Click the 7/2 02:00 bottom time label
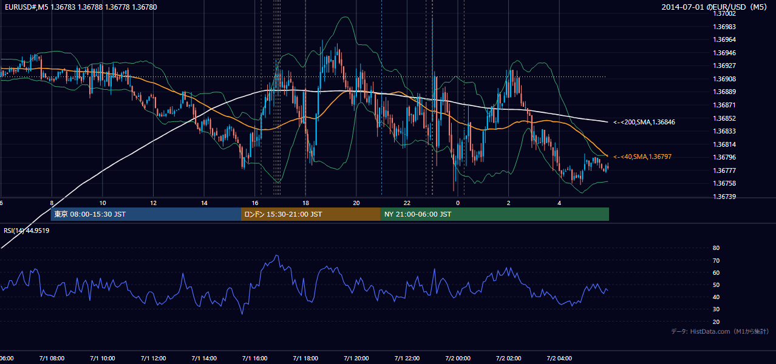The width and height of the screenshot is (776, 364). 508,359
